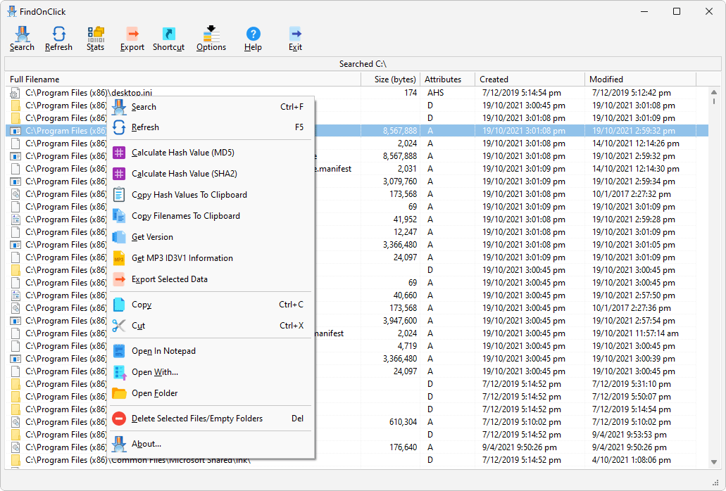Choose Calculate Hash Value (SHA2)
The image size is (726, 491).
[x=184, y=174]
